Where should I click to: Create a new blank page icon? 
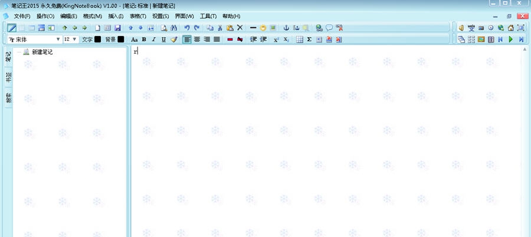[97, 28]
